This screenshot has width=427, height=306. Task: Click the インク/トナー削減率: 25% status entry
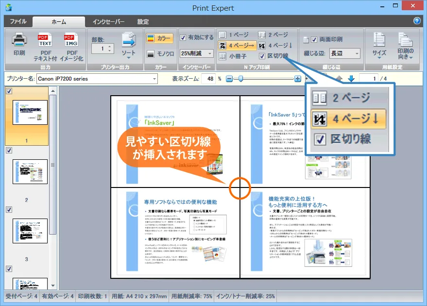(245, 296)
